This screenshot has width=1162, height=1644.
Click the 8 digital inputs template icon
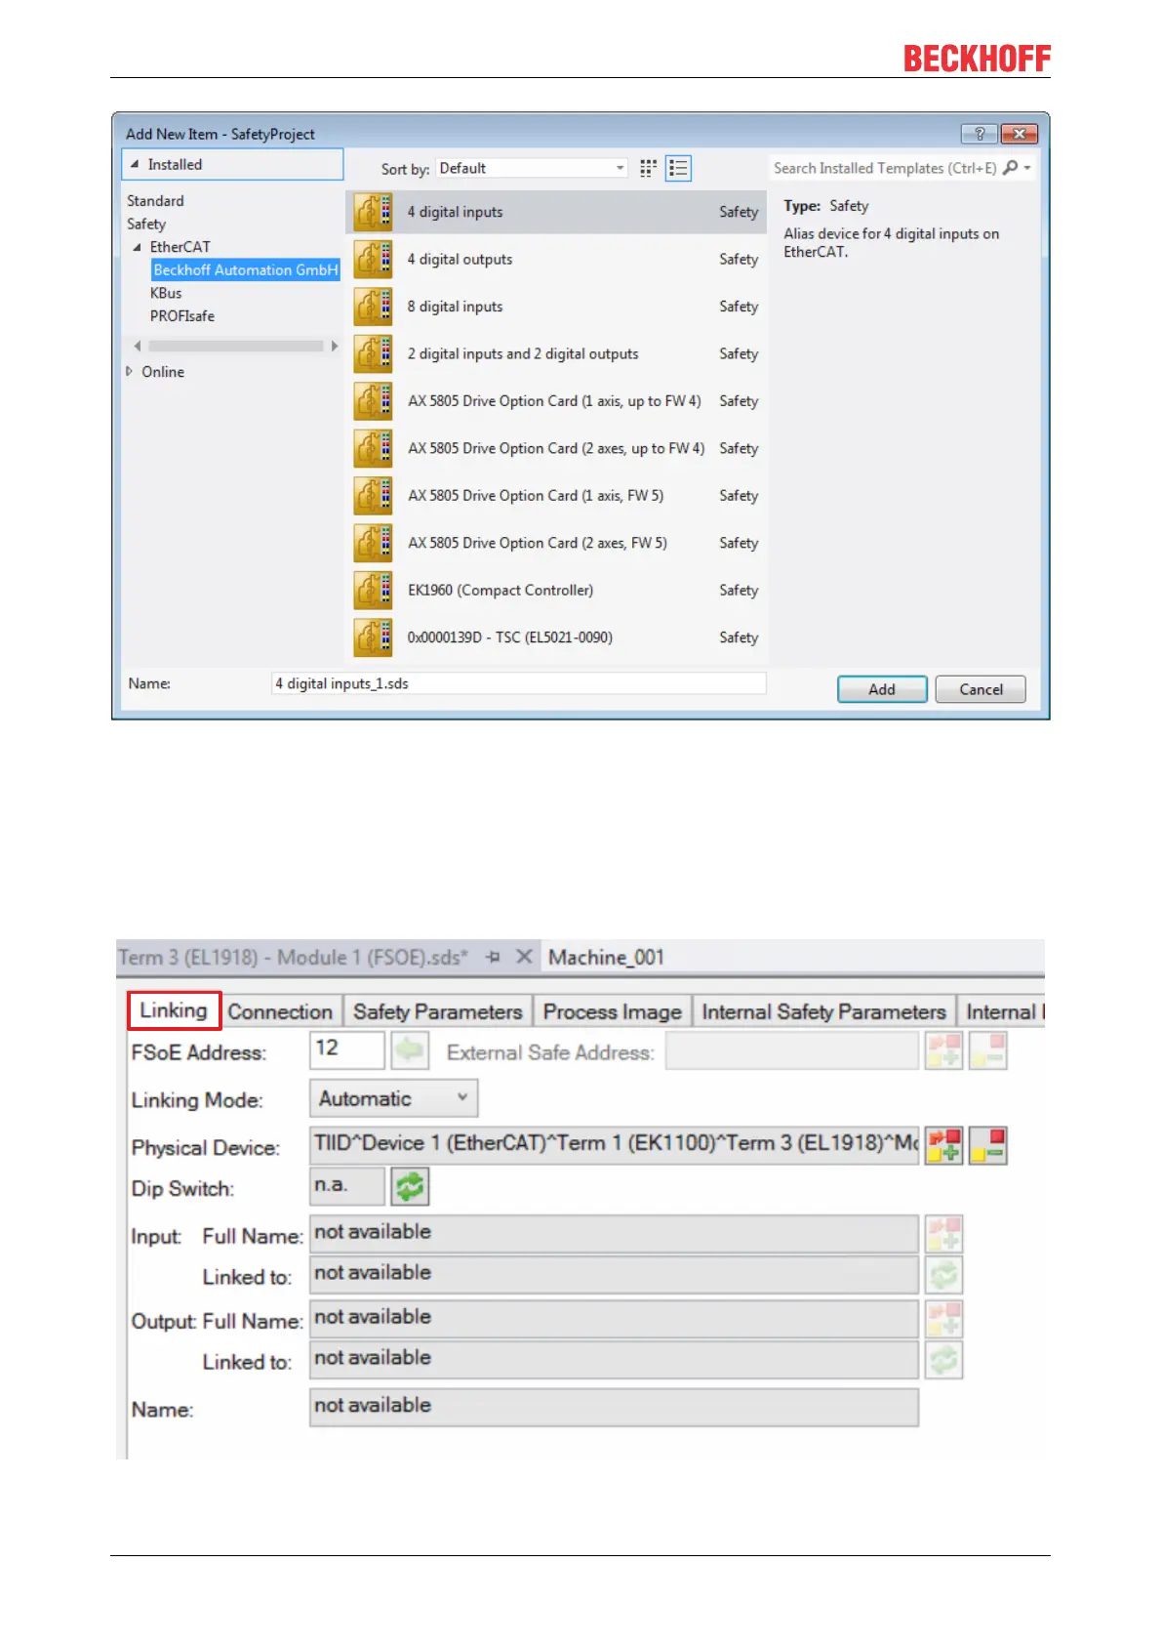click(x=373, y=307)
